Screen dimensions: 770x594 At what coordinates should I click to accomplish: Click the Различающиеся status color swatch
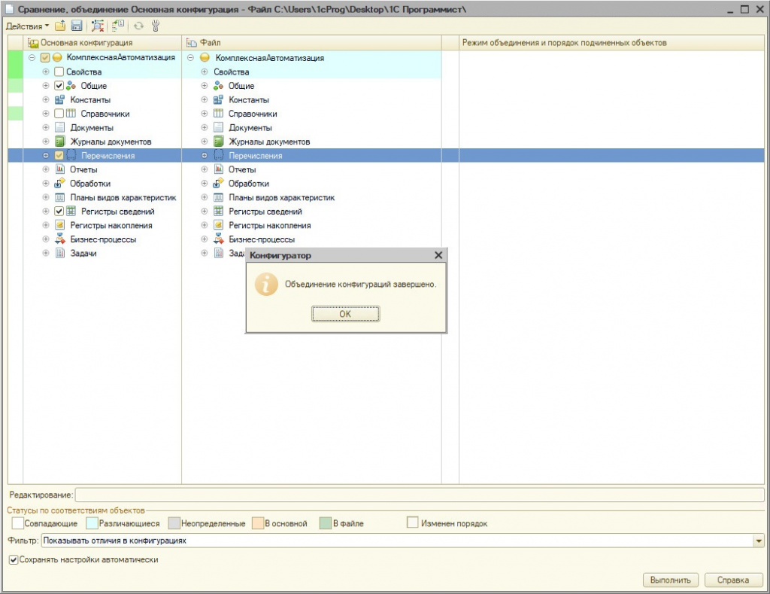[x=92, y=523]
